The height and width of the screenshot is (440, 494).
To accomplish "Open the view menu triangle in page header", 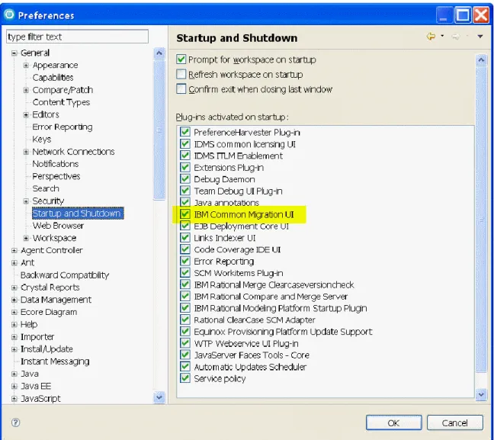I will (480, 37).
